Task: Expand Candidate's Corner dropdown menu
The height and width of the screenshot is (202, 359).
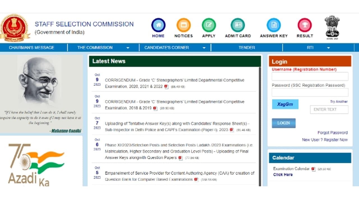Action: (x=204, y=48)
